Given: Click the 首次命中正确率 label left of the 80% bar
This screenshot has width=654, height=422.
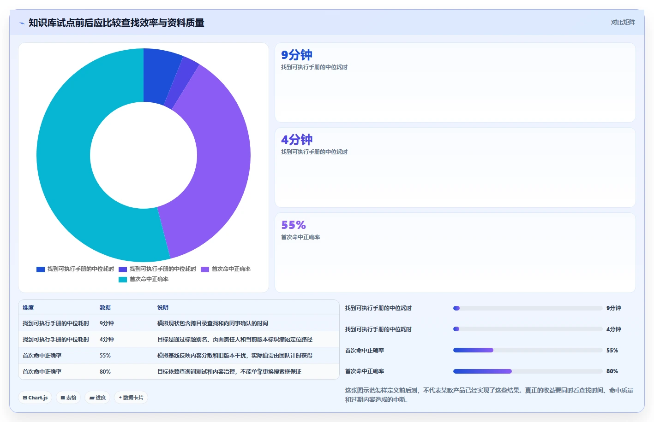Looking at the screenshot, I should point(365,371).
